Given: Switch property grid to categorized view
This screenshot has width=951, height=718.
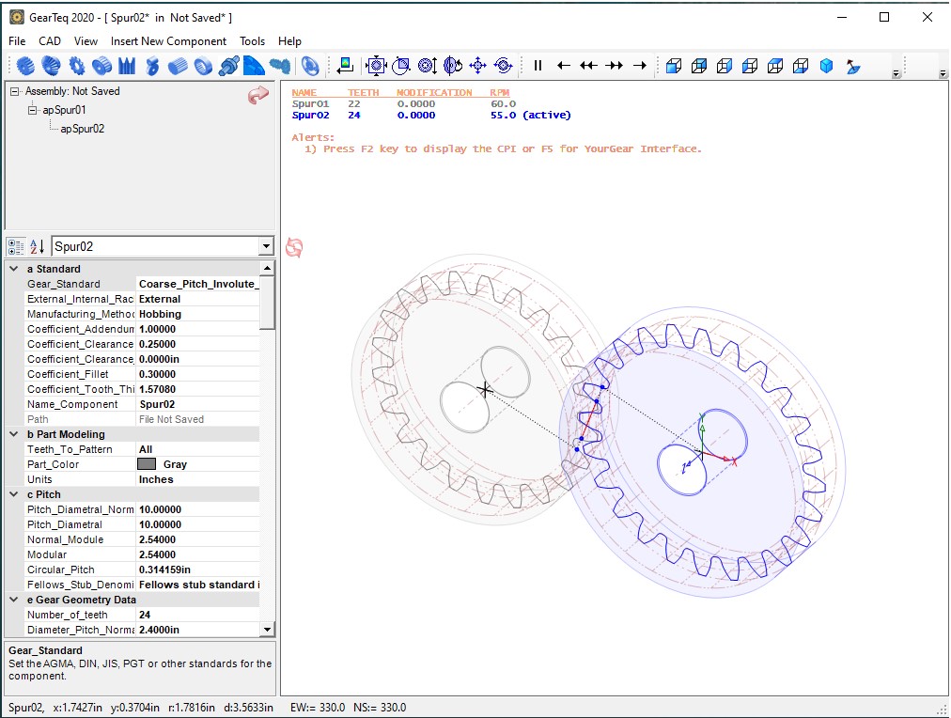Looking at the screenshot, I should (x=16, y=247).
